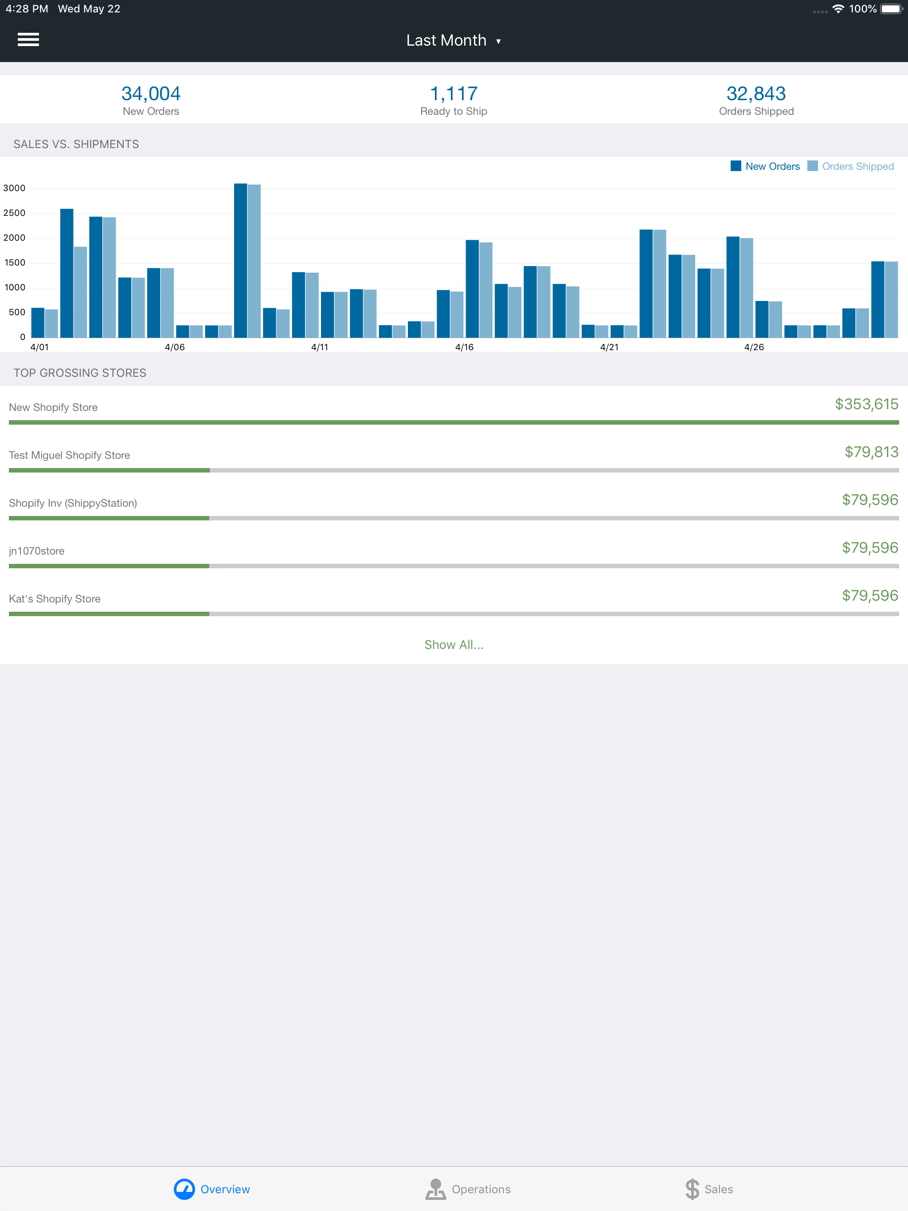Tap the Operations stamp icon

click(435, 1188)
